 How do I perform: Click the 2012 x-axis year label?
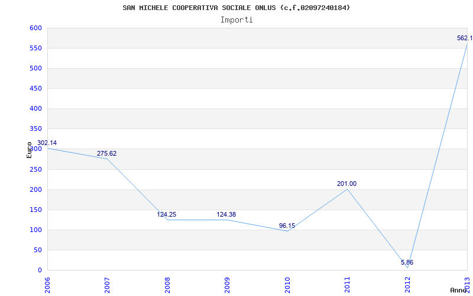[x=407, y=285]
